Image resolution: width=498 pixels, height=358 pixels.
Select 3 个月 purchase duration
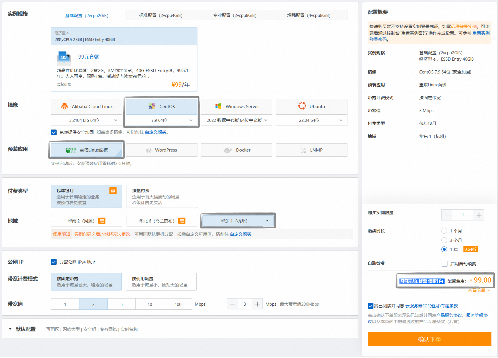point(444,240)
